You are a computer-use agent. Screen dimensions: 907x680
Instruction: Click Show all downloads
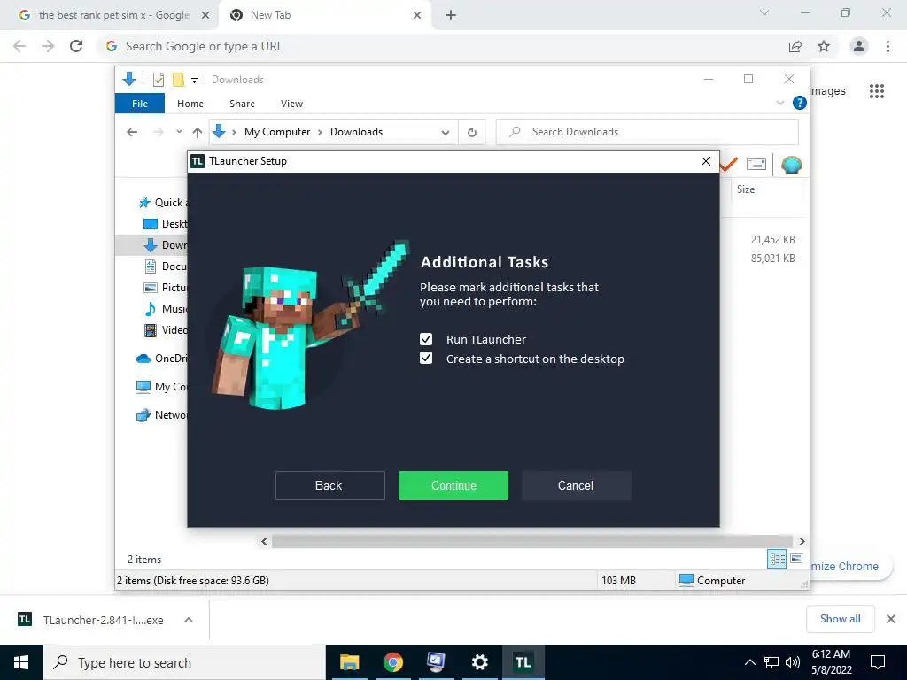840,619
